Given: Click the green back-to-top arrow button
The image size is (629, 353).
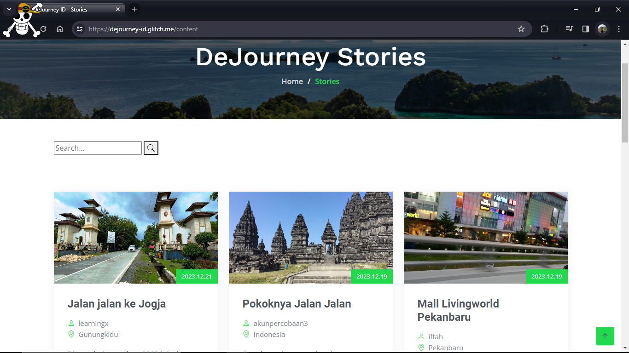Looking at the screenshot, I should (605, 336).
